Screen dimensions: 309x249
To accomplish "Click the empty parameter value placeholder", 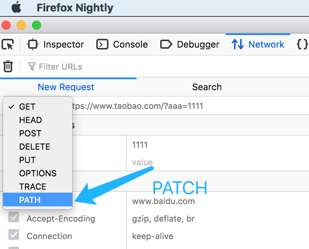I will pos(142,162).
